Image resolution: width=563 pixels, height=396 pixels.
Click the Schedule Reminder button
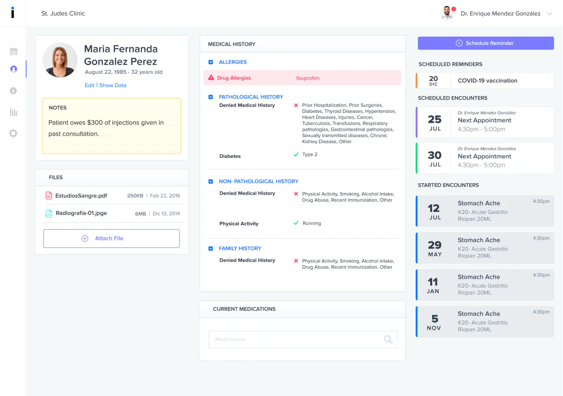(486, 43)
